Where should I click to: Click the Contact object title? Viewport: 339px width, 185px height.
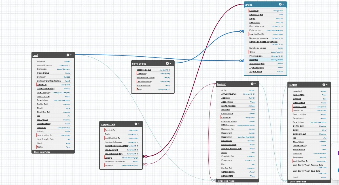(293, 85)
